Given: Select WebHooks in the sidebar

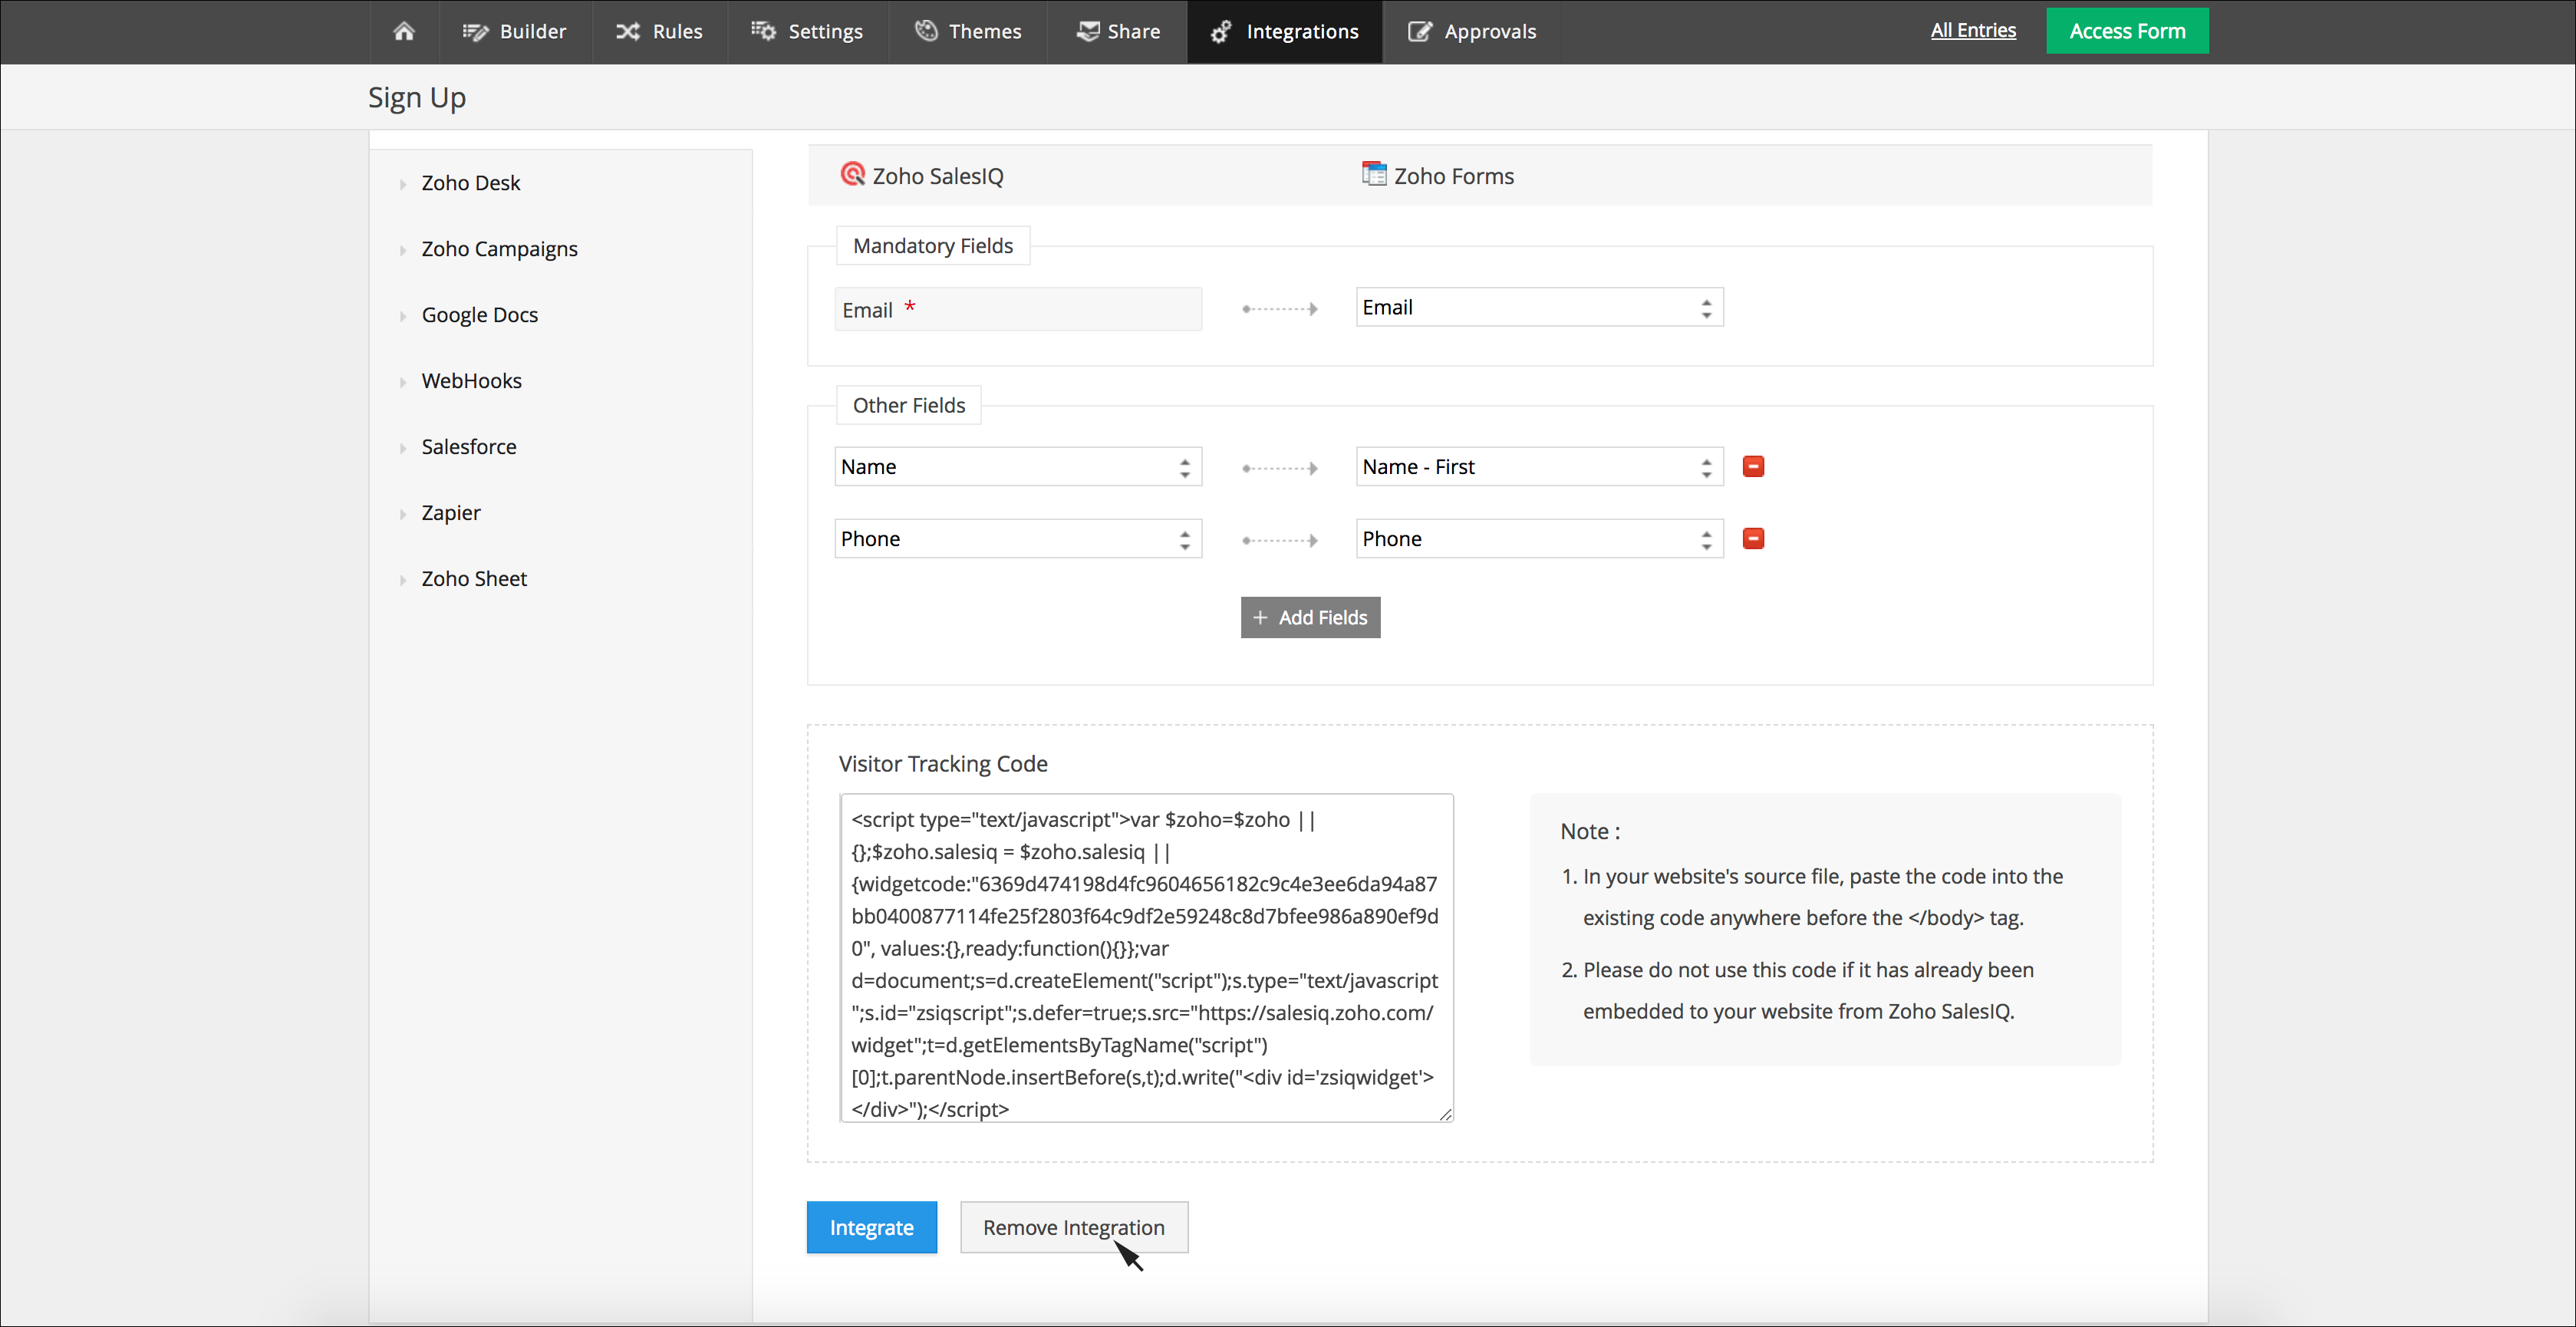Looking at the screenshot, I should pyautogui.click(x=471, y=381).
